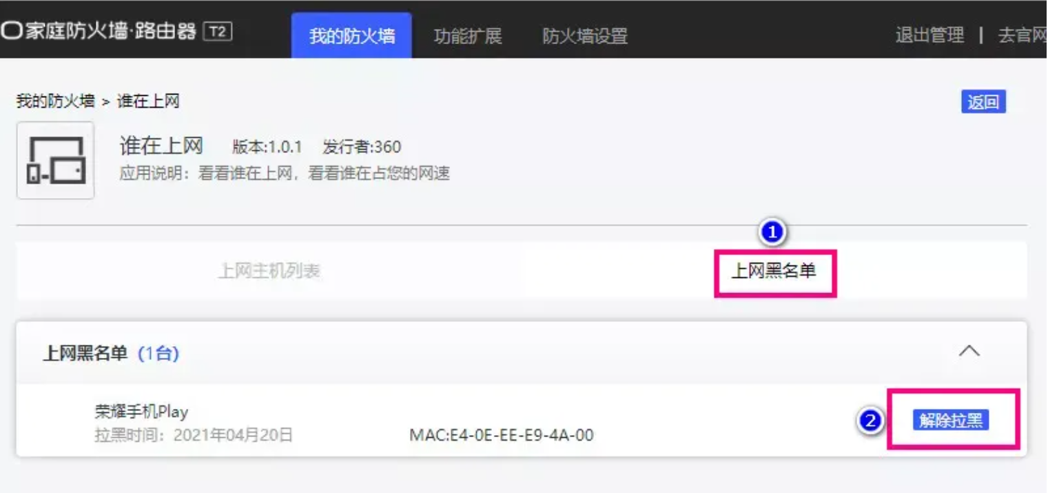Select the 上网主机列表 tab
The height and width of the screenshot is (493, 1048).
tap(269, 271)
